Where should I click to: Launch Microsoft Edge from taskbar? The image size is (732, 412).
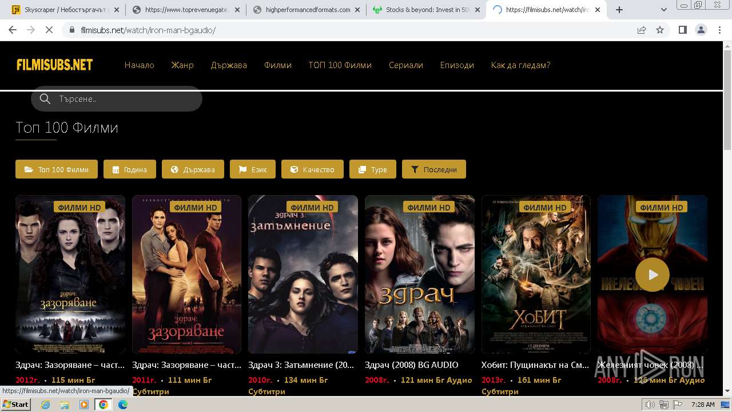pos(123,405)
